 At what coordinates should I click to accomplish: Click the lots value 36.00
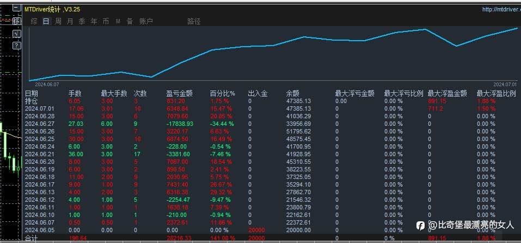pyautogui.click(x=76, y=154)
